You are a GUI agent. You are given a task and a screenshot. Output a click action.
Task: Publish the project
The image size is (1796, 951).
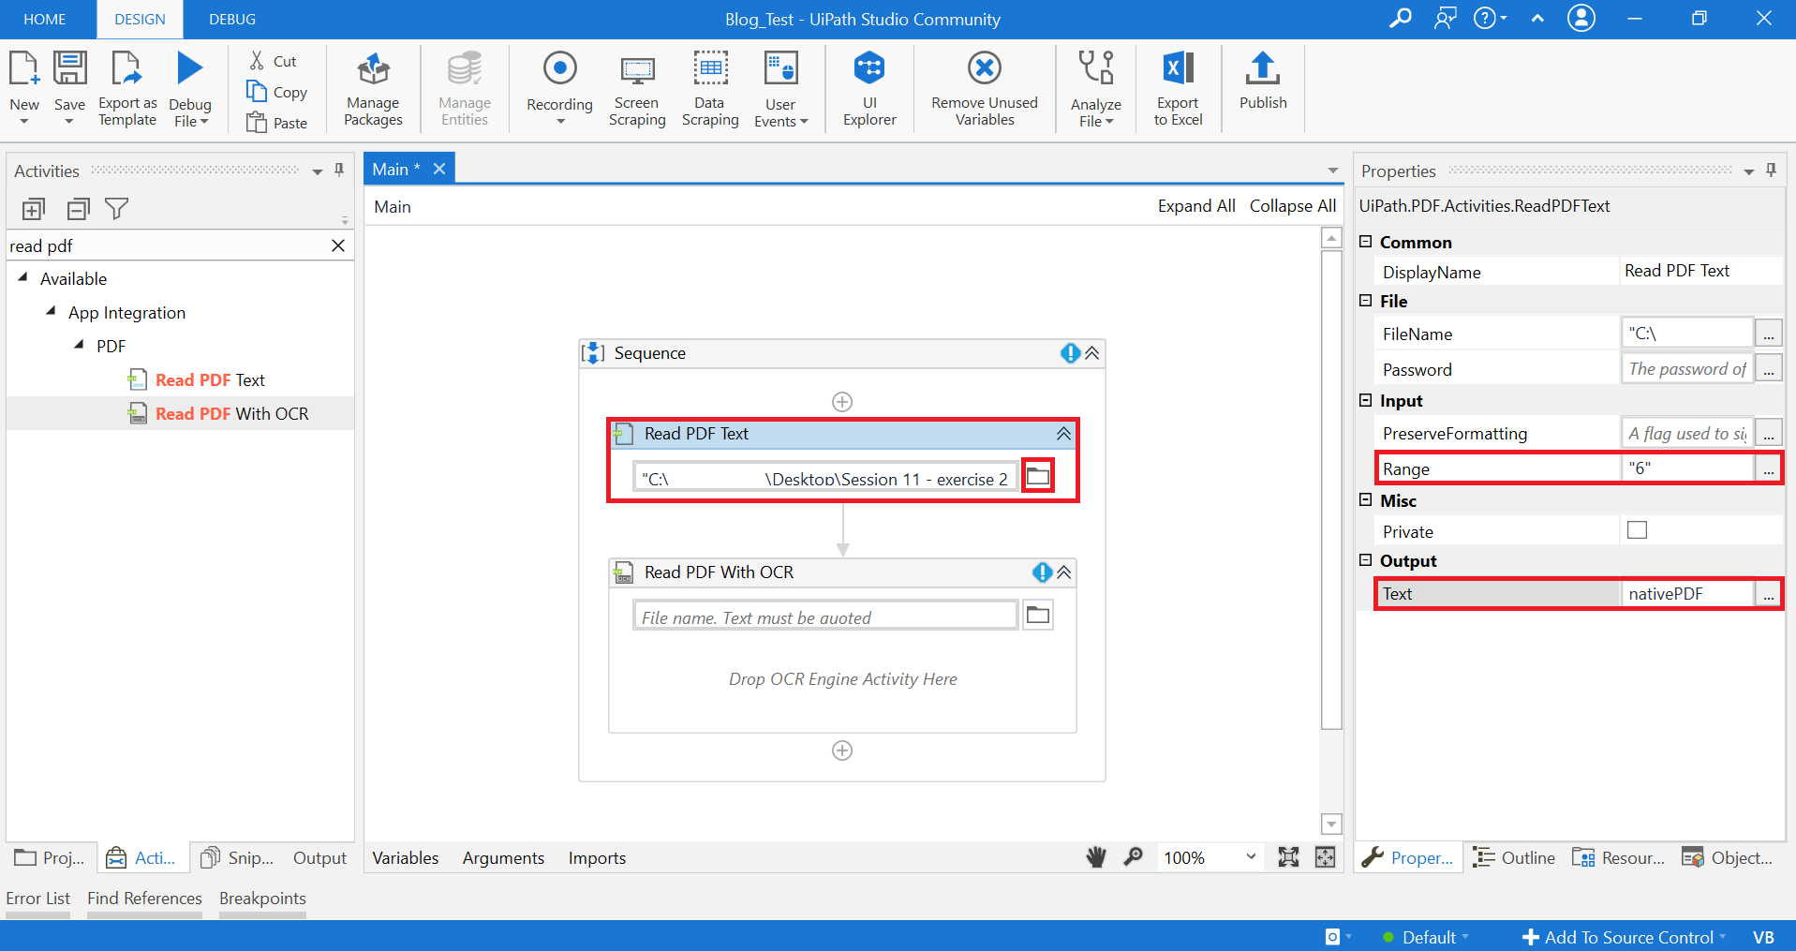[1263, 82]
